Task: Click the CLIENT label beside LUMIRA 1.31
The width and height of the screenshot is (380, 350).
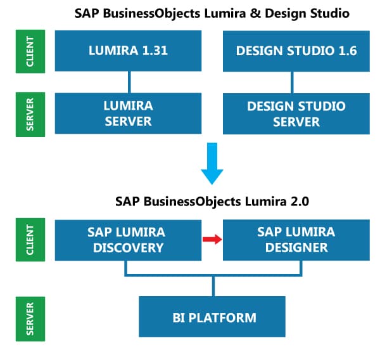Action: [x=30, y=51]
